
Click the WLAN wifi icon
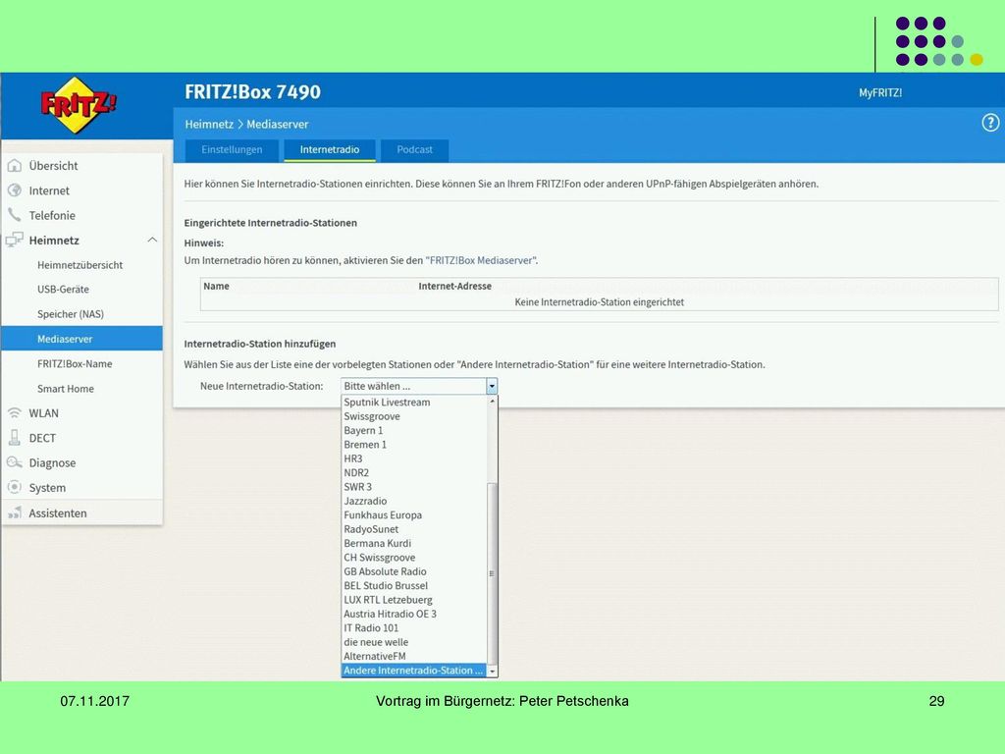tap(14, 413)
